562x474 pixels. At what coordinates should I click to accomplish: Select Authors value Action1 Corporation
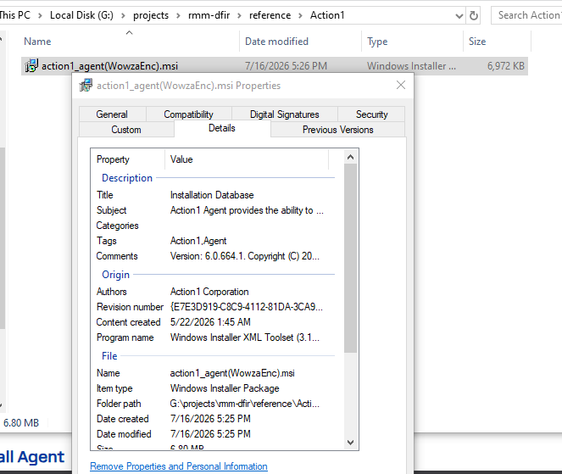click(209, 292)
